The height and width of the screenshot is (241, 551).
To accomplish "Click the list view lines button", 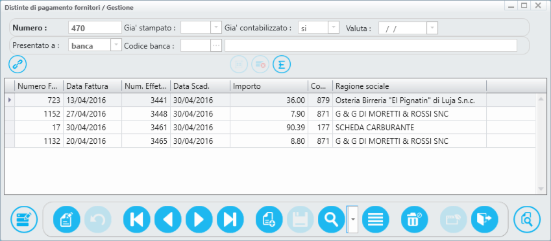I will coord(376,220).
